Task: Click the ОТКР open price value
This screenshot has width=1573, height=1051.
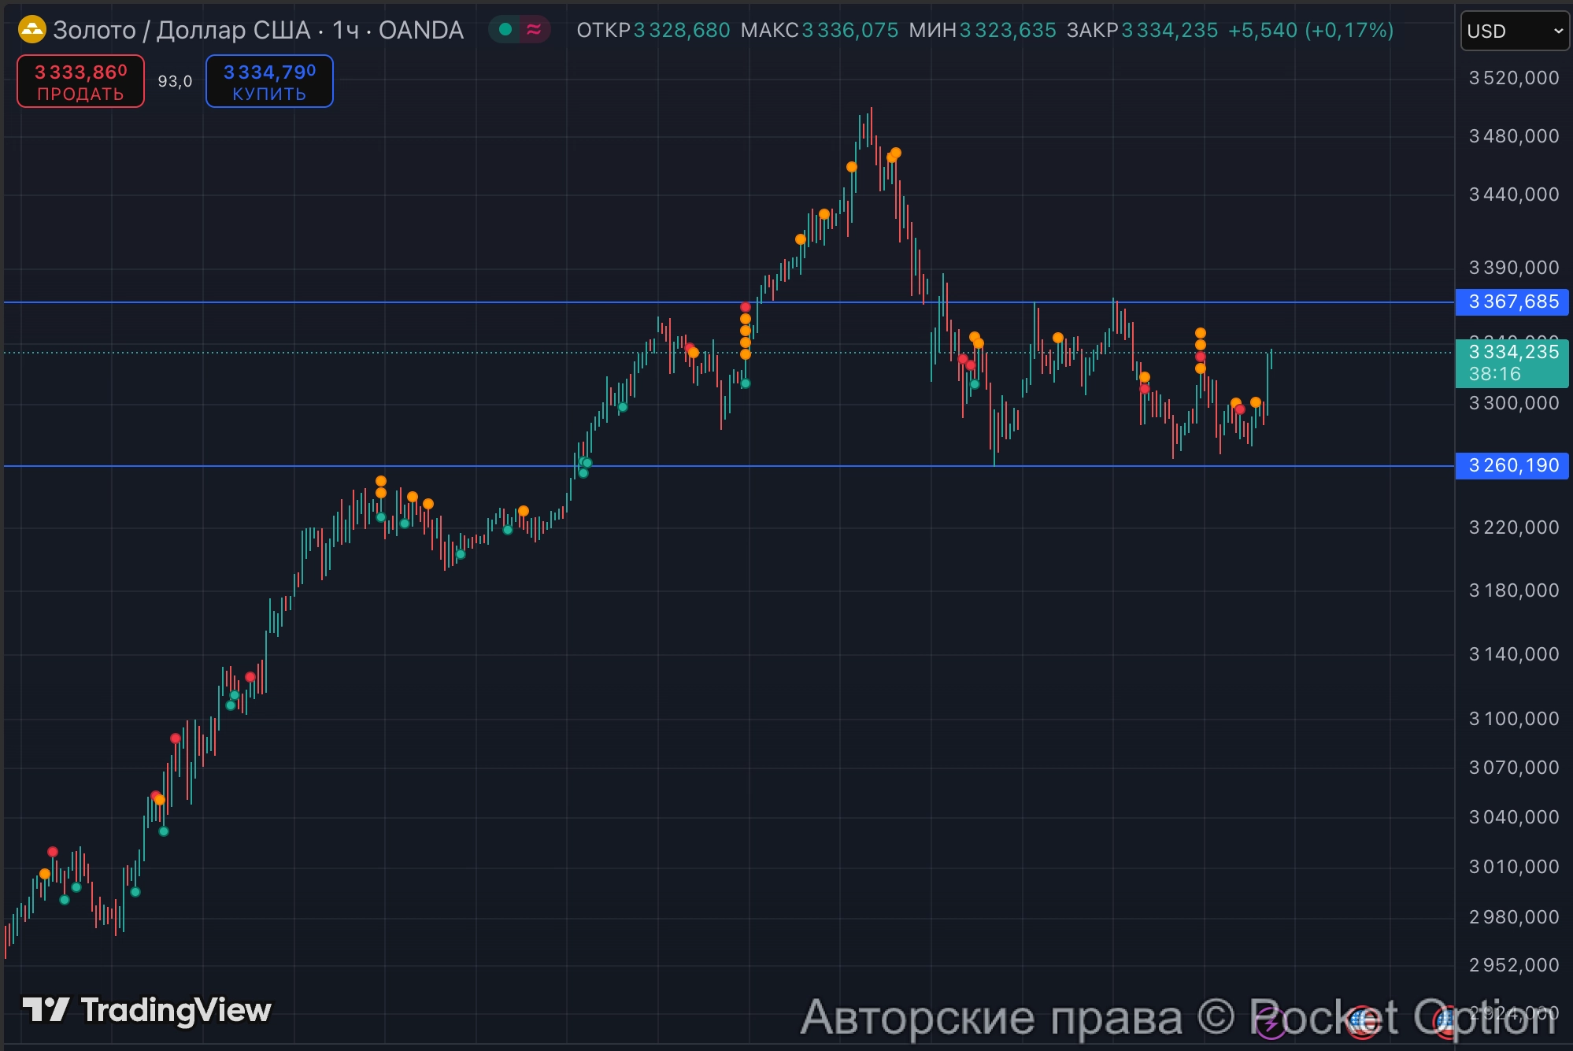Action: point(682,30)
